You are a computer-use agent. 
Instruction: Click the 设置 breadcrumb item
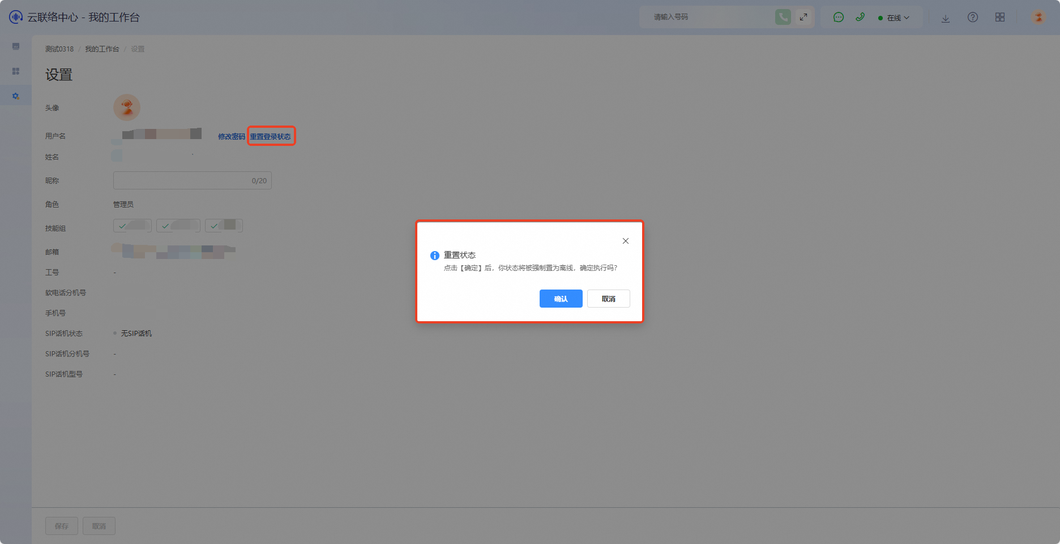(138, 49)
